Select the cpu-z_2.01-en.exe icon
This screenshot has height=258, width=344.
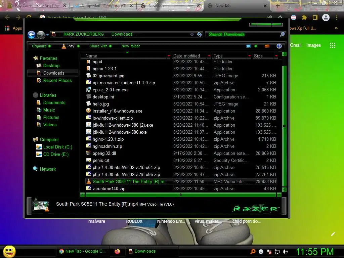point(88,89)
